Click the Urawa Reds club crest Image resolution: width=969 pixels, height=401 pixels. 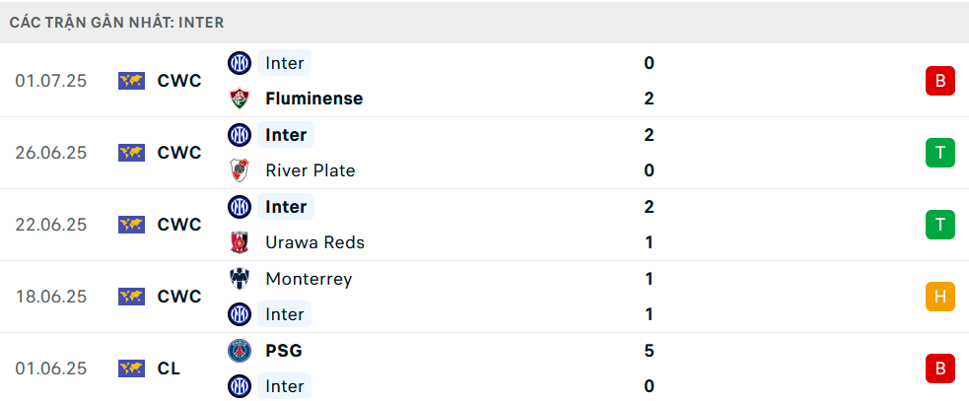(x=240, y=242)
